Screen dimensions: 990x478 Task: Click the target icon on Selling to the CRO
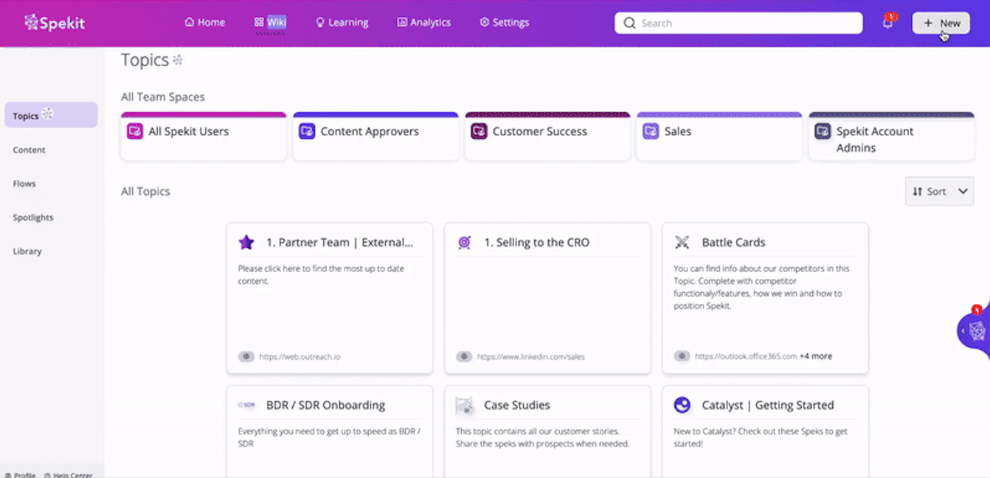464,242
